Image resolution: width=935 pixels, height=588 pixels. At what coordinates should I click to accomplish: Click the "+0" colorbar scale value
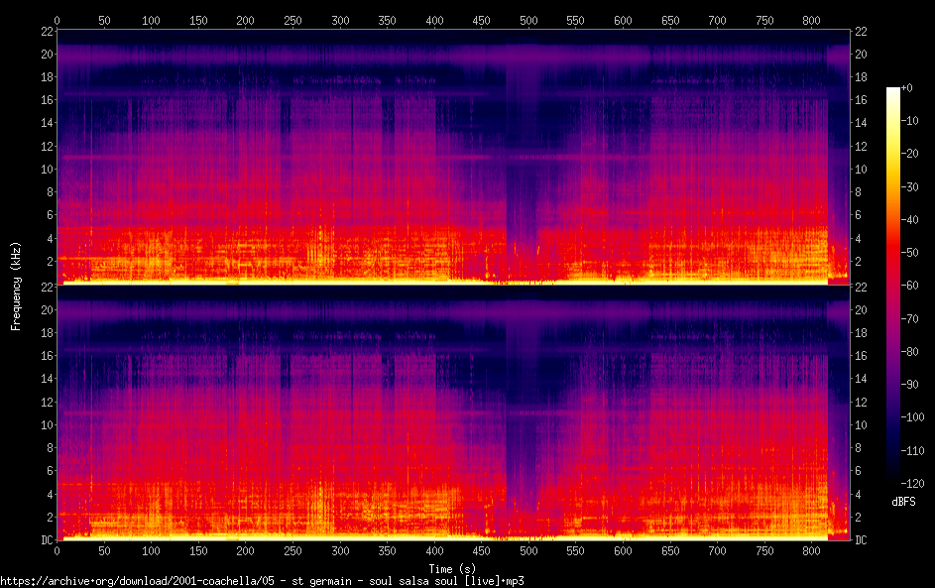coord(906,88)
